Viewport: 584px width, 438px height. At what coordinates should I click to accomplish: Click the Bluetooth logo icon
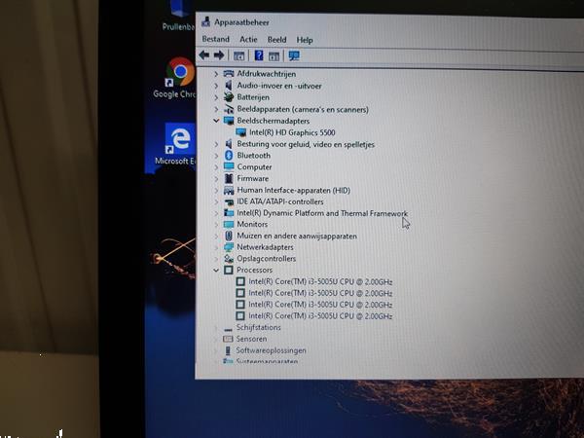[x=229, y=156]
